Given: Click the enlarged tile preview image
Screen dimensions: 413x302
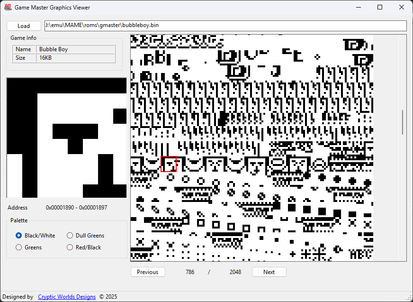Looking at the screenshot, I should point(66,138).
